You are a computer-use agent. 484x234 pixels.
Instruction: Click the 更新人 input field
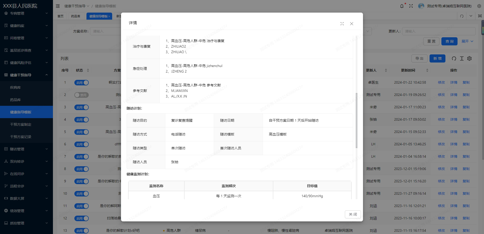click(439, 31)
